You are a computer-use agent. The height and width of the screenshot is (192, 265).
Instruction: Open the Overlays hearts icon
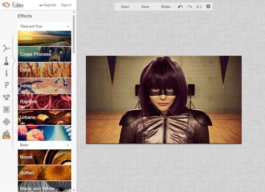click(x=7, y=97)
